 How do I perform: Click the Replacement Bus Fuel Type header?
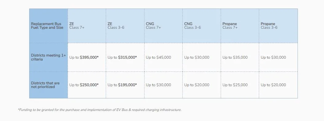[47, 26]
